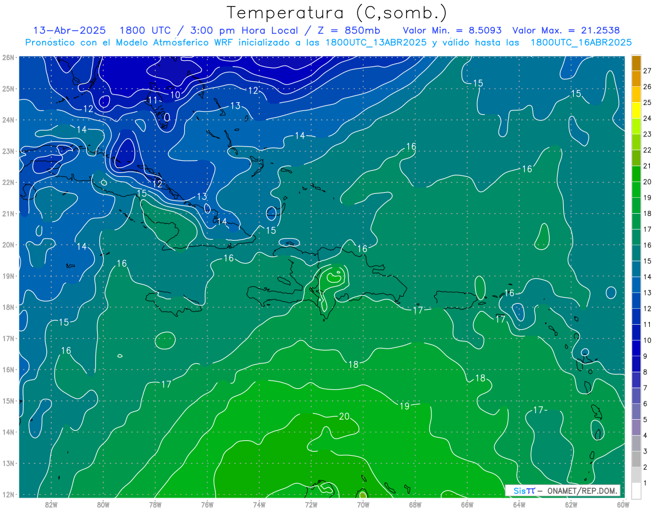Pick the yellow swatch beside legend value 24

(x=636, y=110)
